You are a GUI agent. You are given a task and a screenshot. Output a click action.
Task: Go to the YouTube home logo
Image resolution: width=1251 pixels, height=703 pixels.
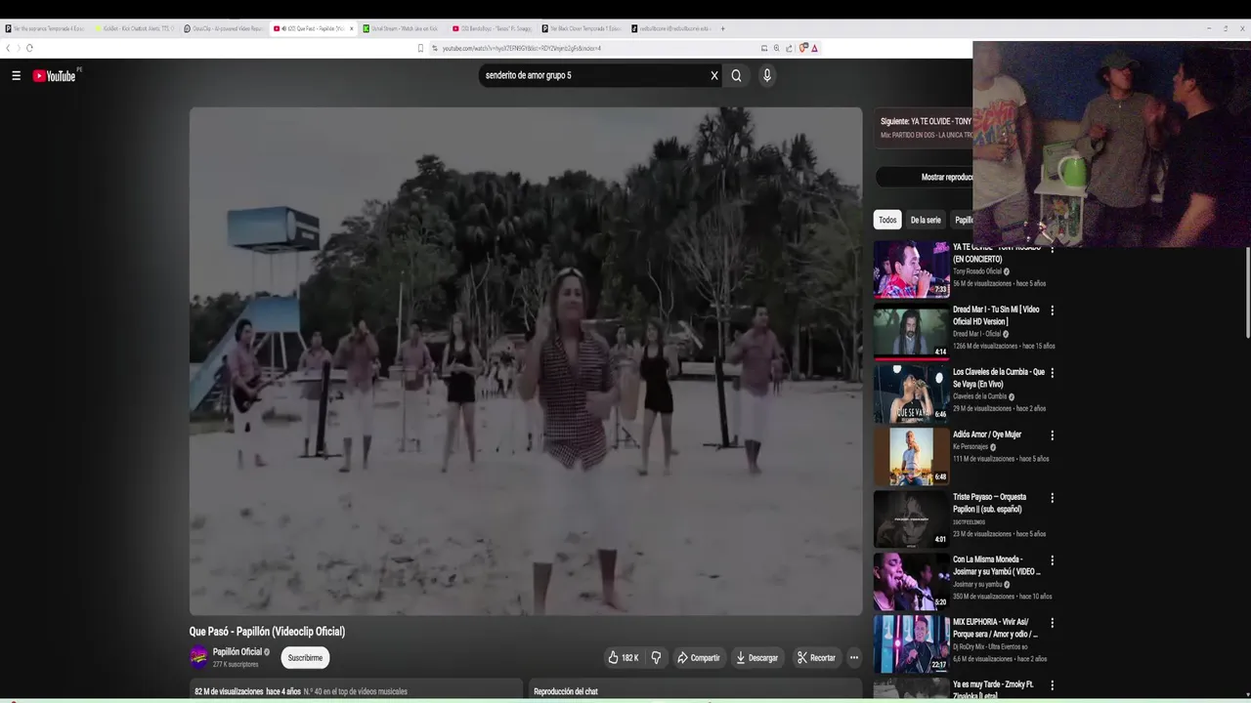pyautogui.click(x=54, y=75)
